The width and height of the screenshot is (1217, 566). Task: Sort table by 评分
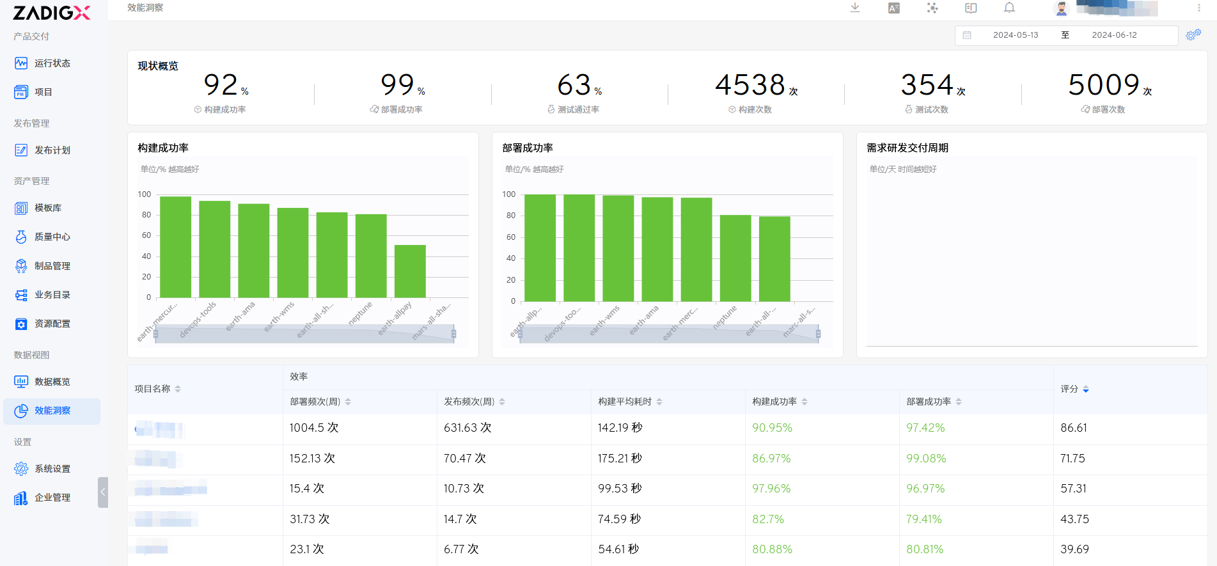[1086, 389]
